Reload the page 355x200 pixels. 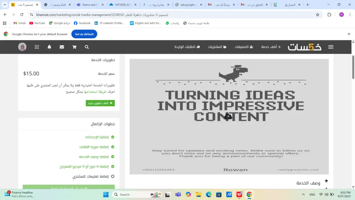(x=22, y=15)
